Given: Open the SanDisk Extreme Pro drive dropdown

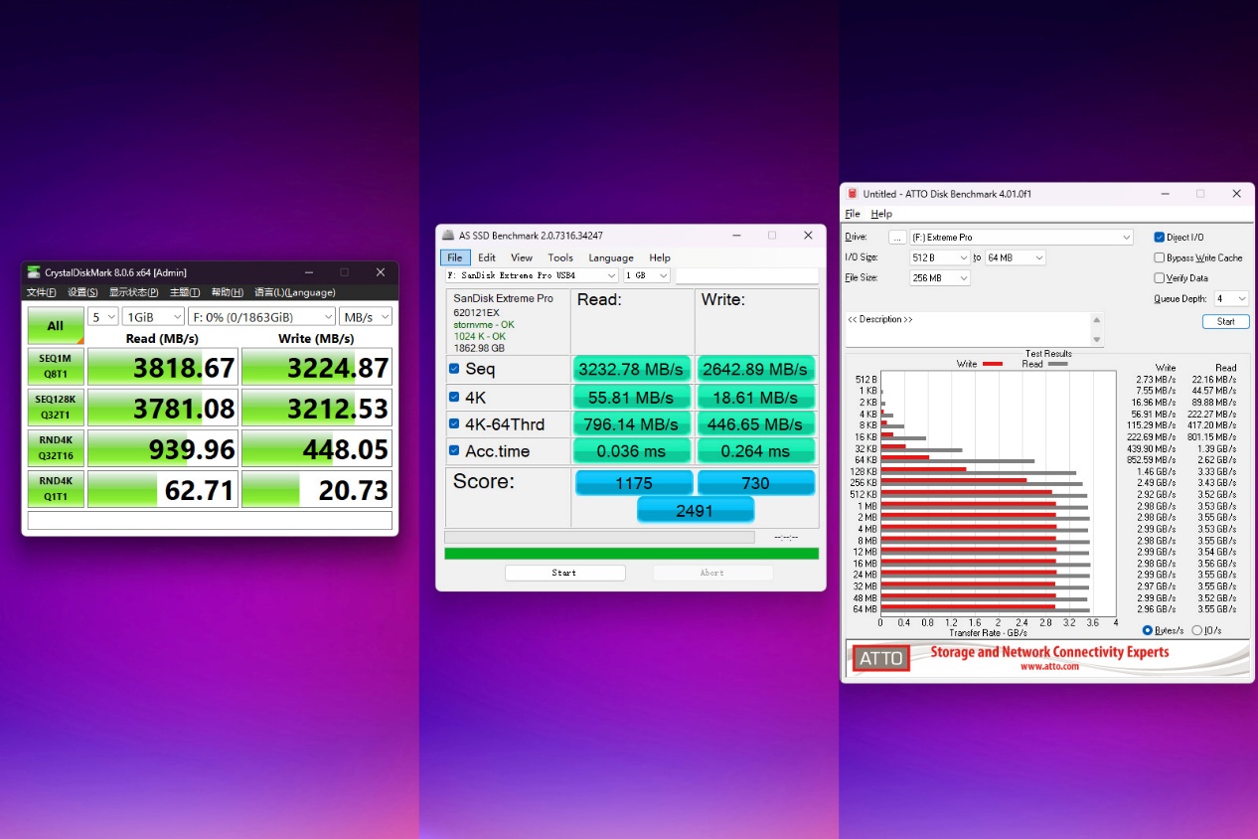Looking at the screenshot, I should point(532,275).
